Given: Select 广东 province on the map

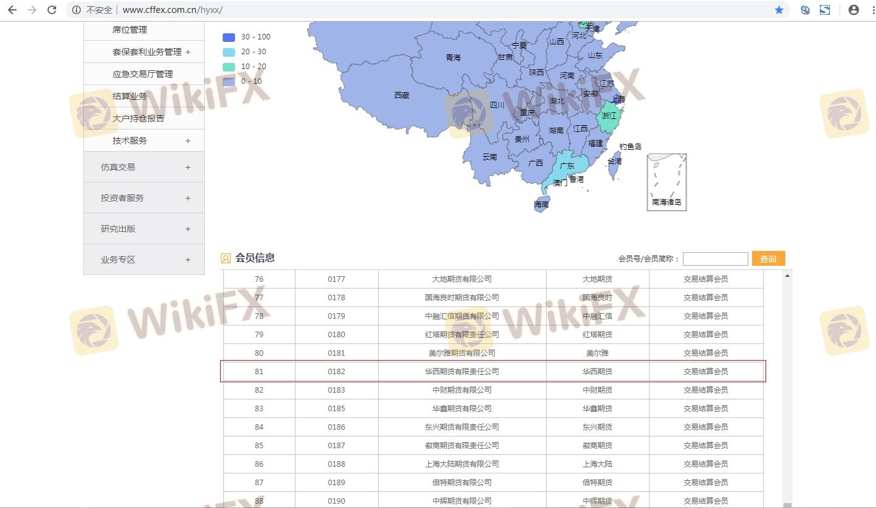Looking at the screenshot, I should (566, 166).
